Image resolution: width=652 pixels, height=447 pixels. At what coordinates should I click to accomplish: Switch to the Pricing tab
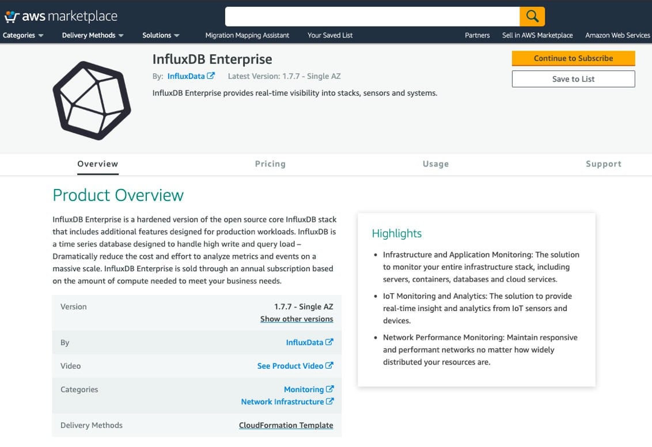point(270,164)
